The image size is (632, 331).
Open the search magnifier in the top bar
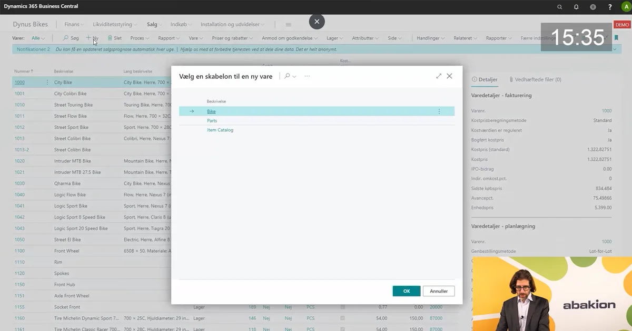559,7
